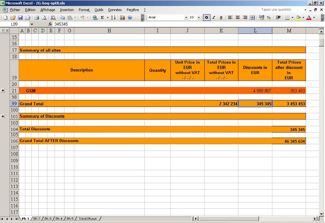This screenshot has width=325, height=223.
Task: Click the Print icon in toolbar
Action: [x=36, y=18]
